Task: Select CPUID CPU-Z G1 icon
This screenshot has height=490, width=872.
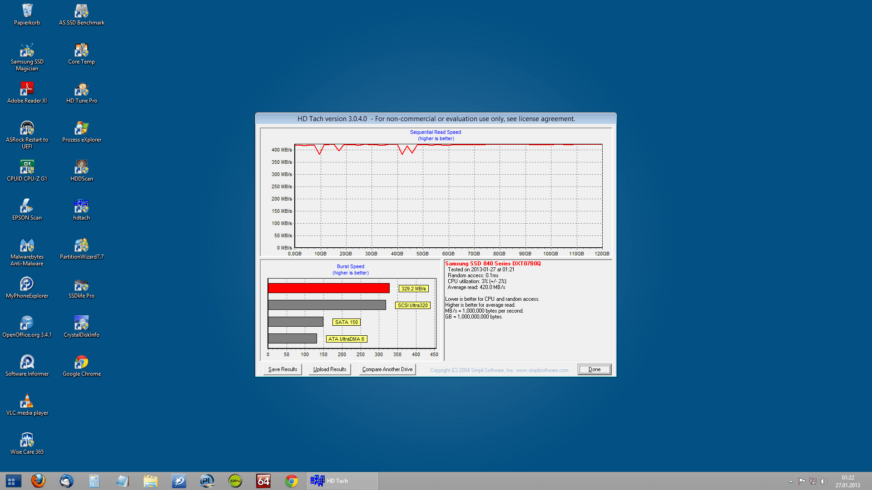Action: click(x=27, y=171)
